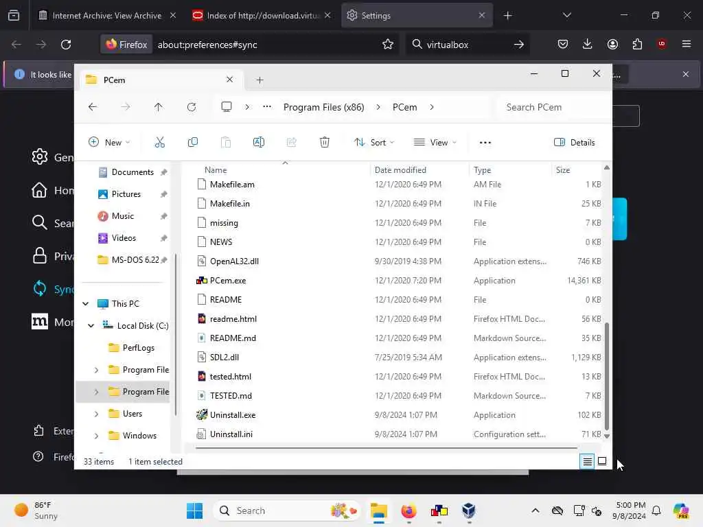703x527 pixels.
Task: Open the New item dropdown
Action: click(109, 143)
